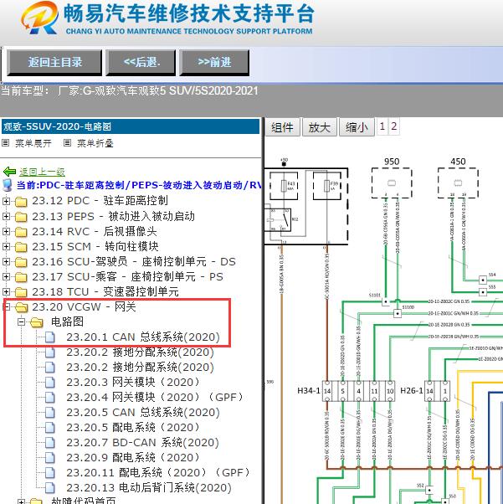Click 菜单折叠 to collapse all menus
The height and width of the screenshot is (504, 503).
95,143
